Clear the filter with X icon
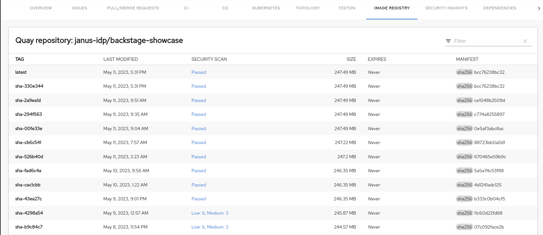The width and height of the screenshot is (543, 235). point(525,41)
